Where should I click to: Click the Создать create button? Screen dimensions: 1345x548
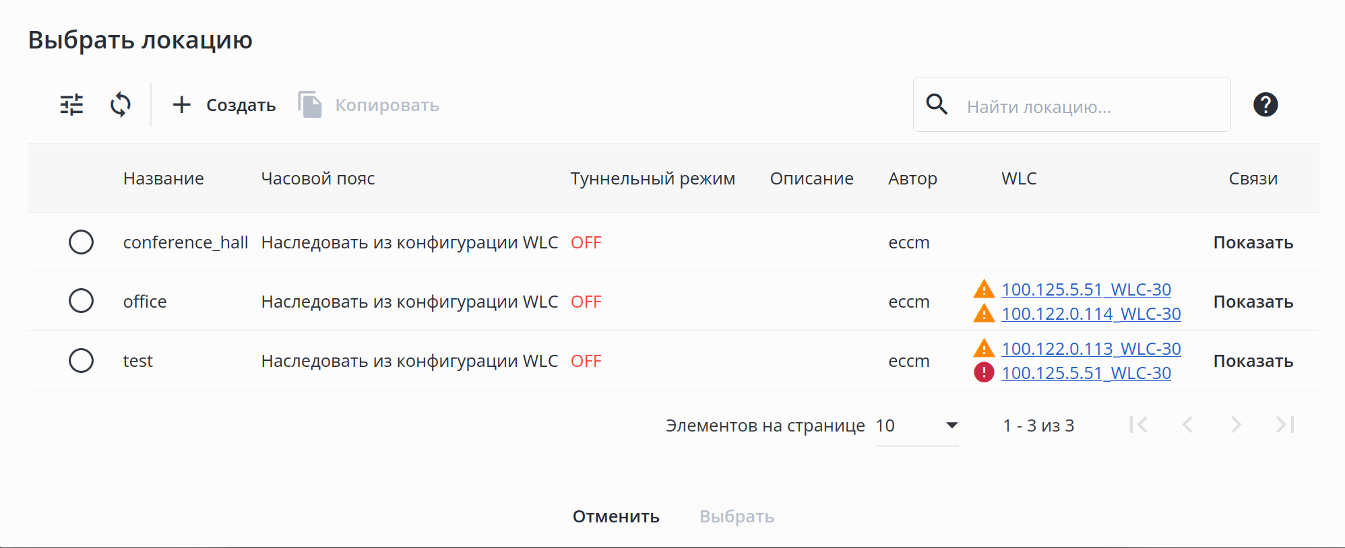224,105
